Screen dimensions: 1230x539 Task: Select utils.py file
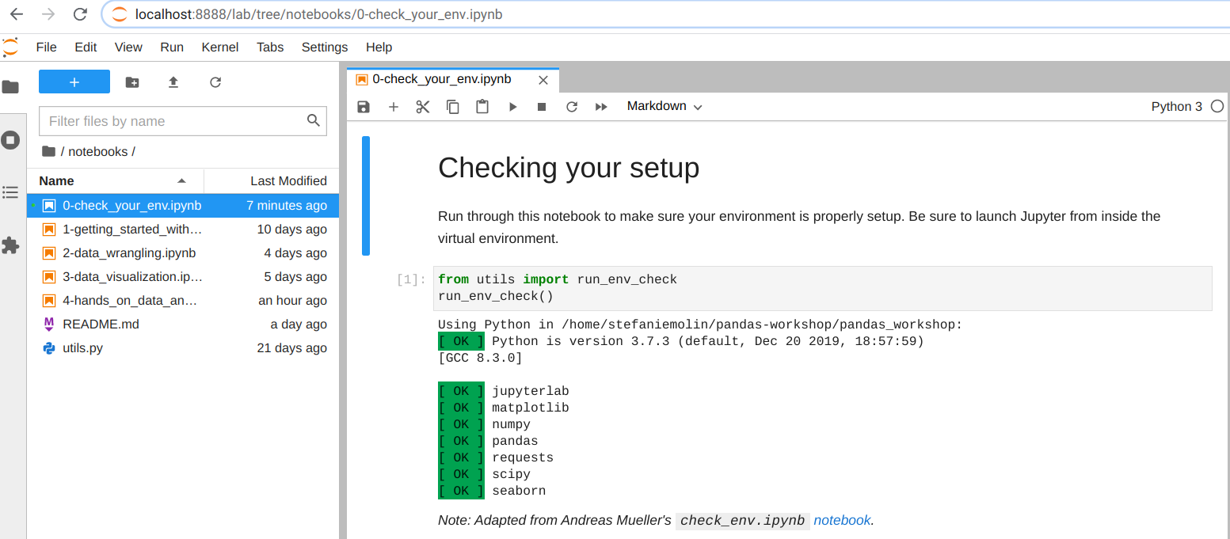(x=183, y=348)
